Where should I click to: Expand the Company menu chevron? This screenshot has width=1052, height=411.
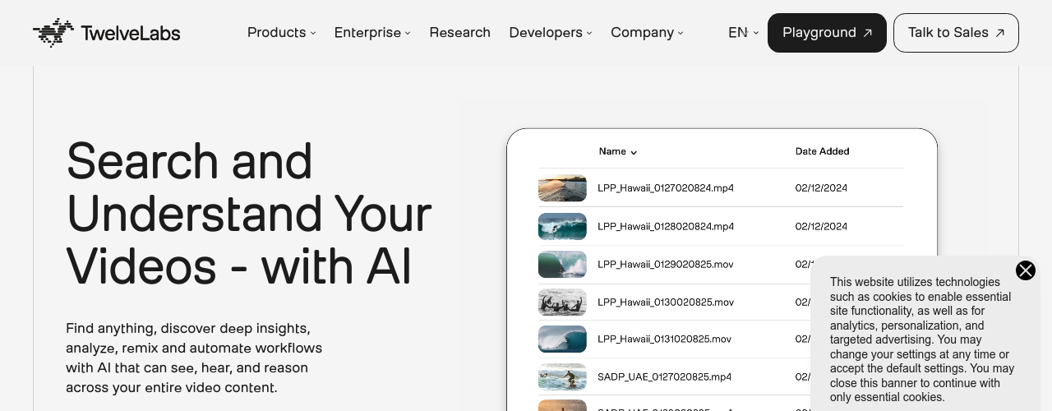[681, 33]
